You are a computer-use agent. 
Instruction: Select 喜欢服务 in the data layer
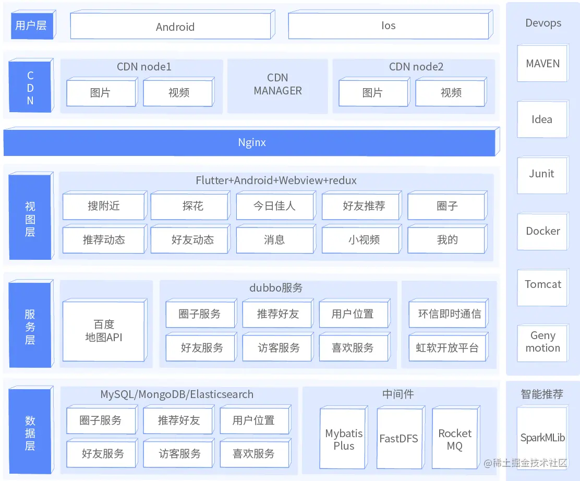tap(255, 453)
